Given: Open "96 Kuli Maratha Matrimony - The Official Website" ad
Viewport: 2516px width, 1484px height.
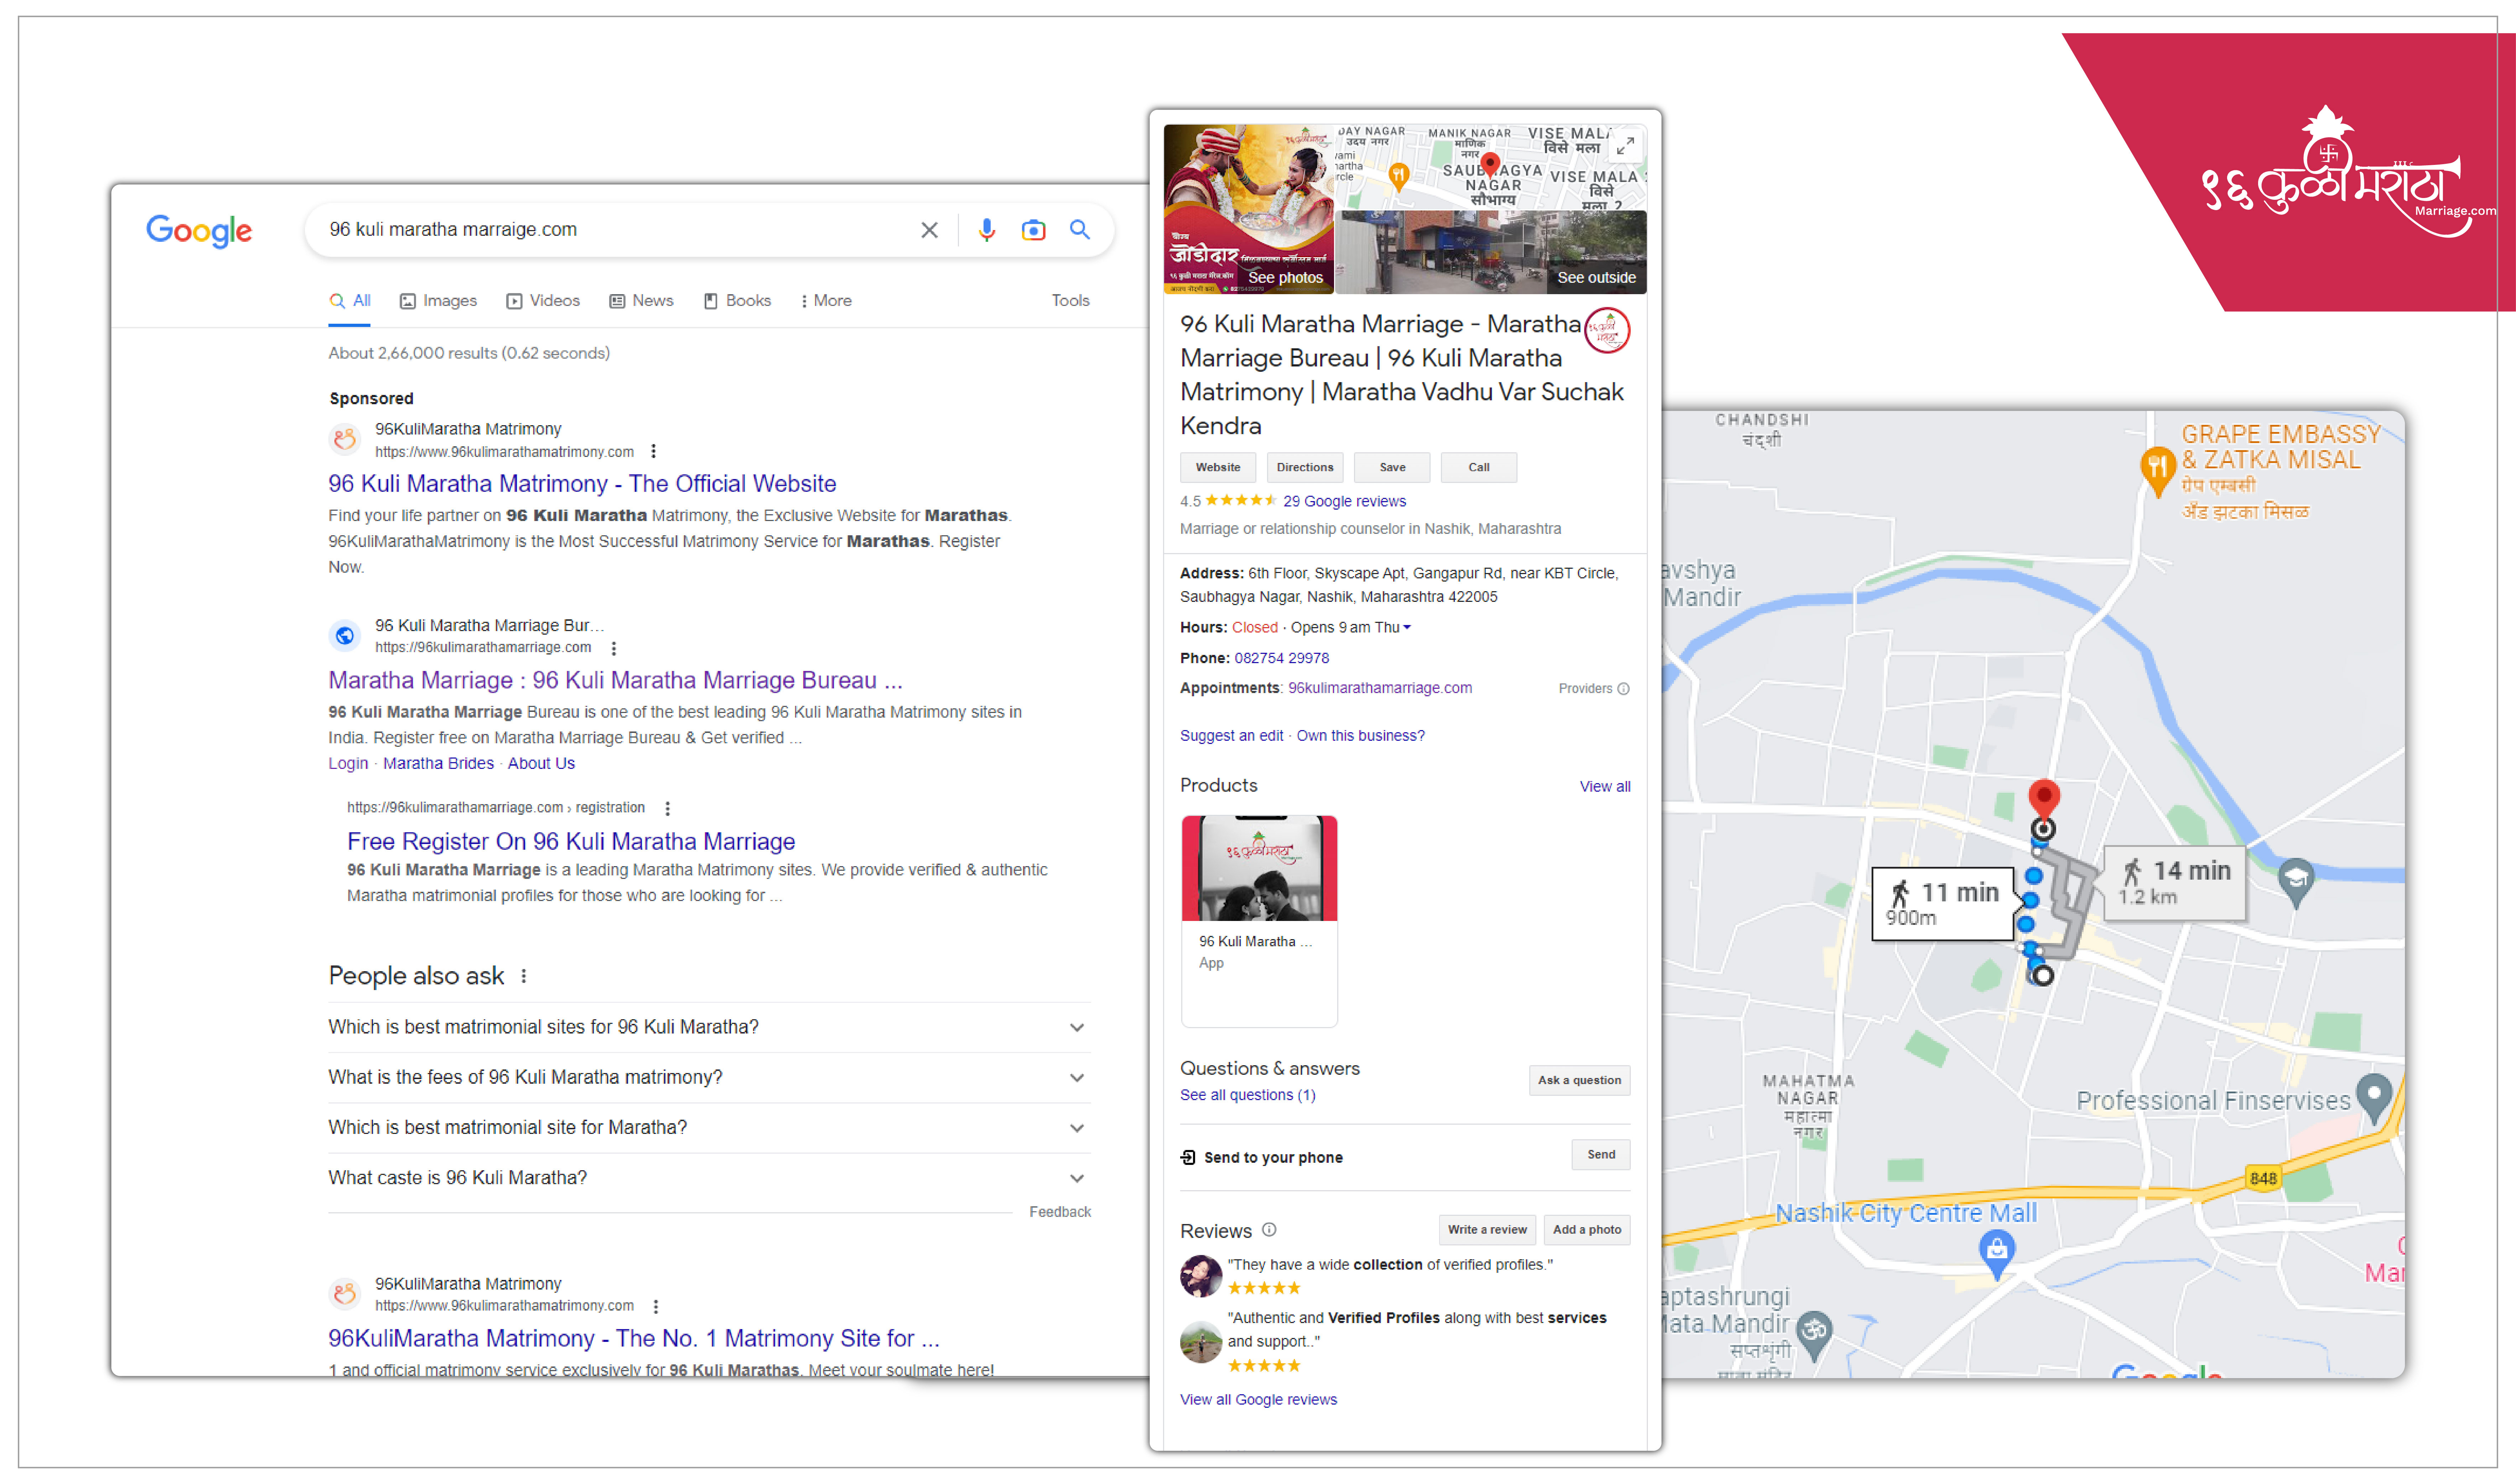Looking at the screenshot, I should click(582, 484).
